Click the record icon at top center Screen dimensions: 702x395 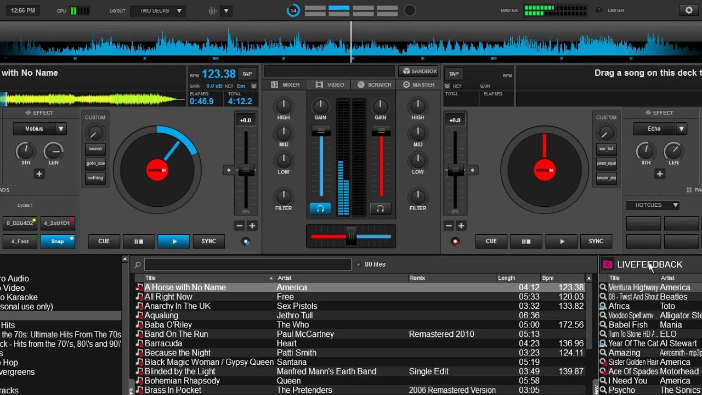[x=410, y=10]
